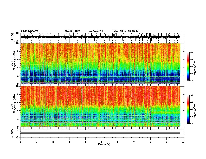Click inside the ch.1 spectrogram panel
Viewport: 206px width, 159px height.
(100, 63)
